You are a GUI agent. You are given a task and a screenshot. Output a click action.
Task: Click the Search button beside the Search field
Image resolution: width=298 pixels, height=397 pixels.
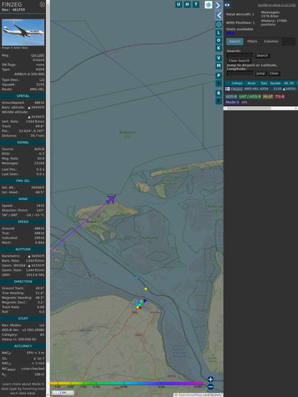tap(262, 55)
